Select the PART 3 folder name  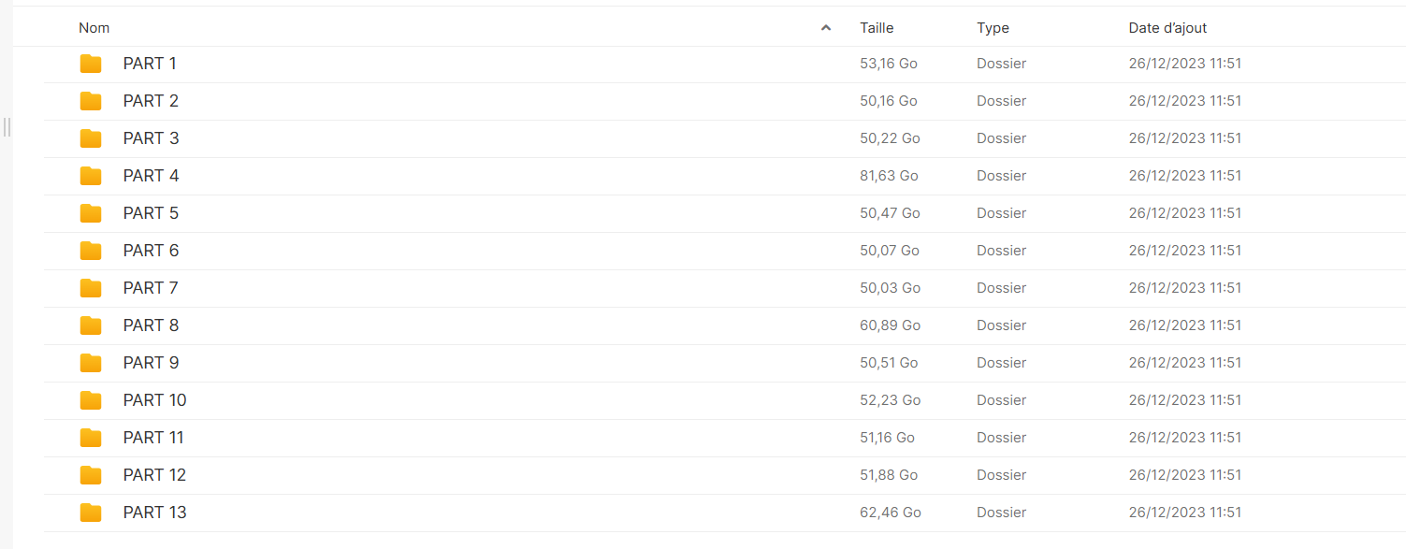[x=151, y=138]
